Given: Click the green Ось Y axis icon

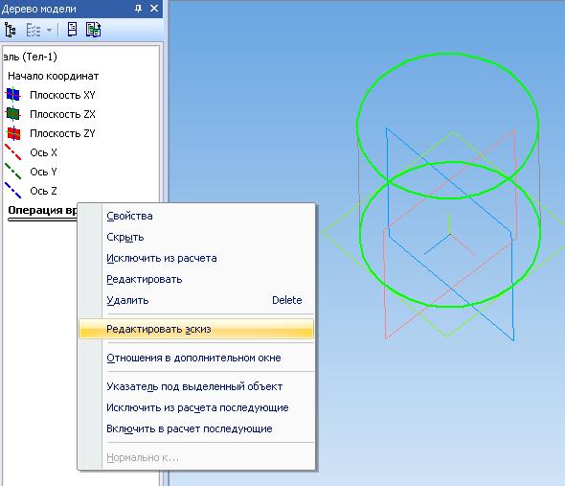Looking at the screenshot, I should (13, 172).
